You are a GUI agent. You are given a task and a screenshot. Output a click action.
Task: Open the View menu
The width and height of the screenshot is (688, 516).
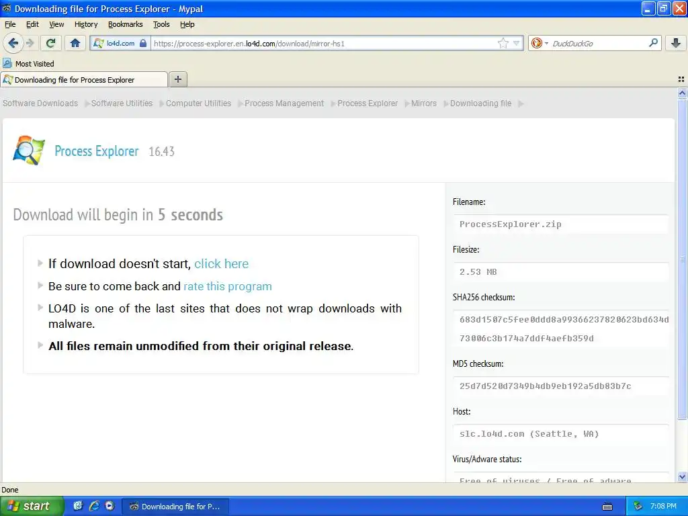(56, 24)
